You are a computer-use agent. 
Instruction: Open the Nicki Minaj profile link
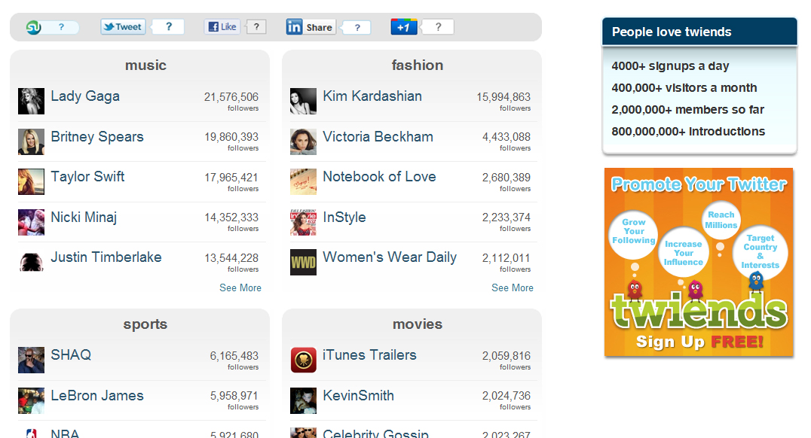click(x=84, y=217)
